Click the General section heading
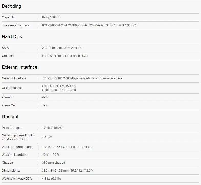This screenshot has width=201, height=185. click(10, 117)
